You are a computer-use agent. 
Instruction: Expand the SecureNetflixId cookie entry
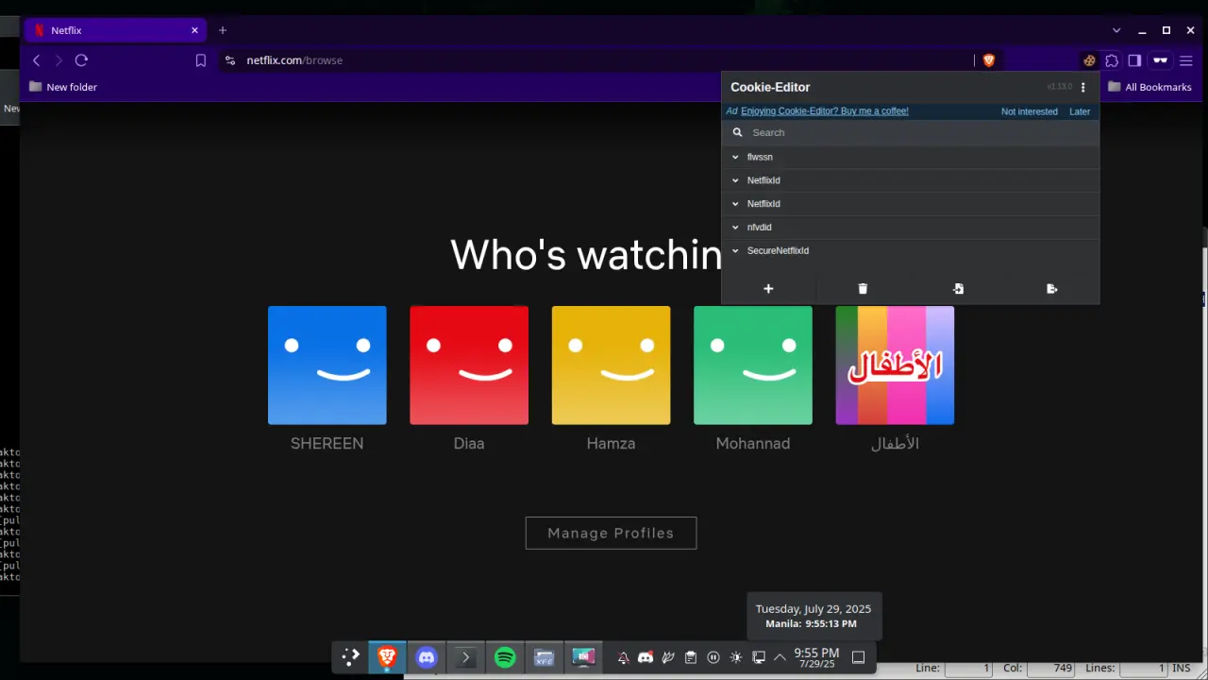(x=911, y=250)
